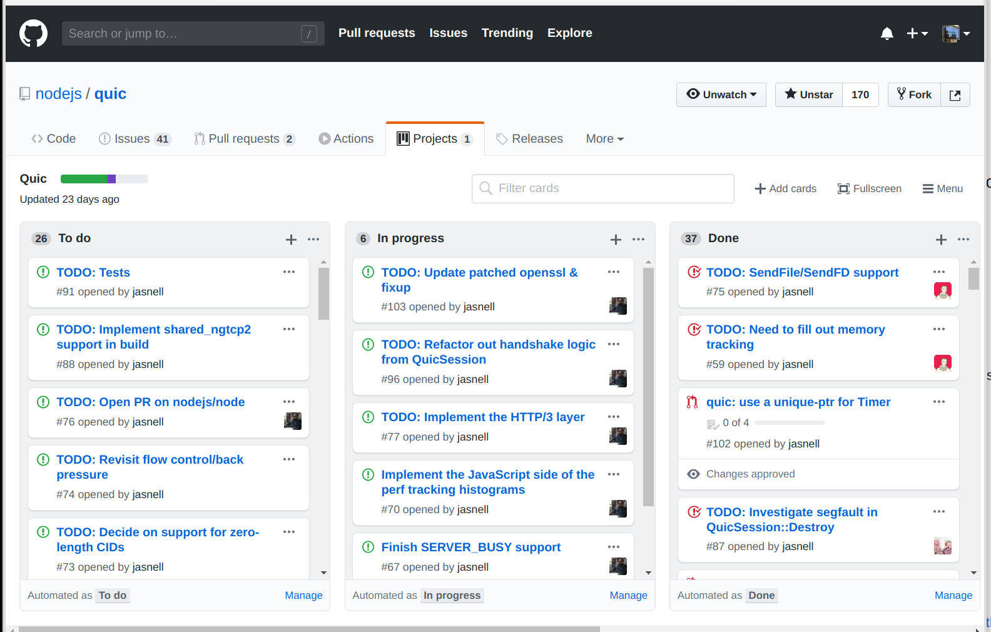This screenshot has width=991, height=632.
Task: Expand the More repository menu
Action: 605,139
